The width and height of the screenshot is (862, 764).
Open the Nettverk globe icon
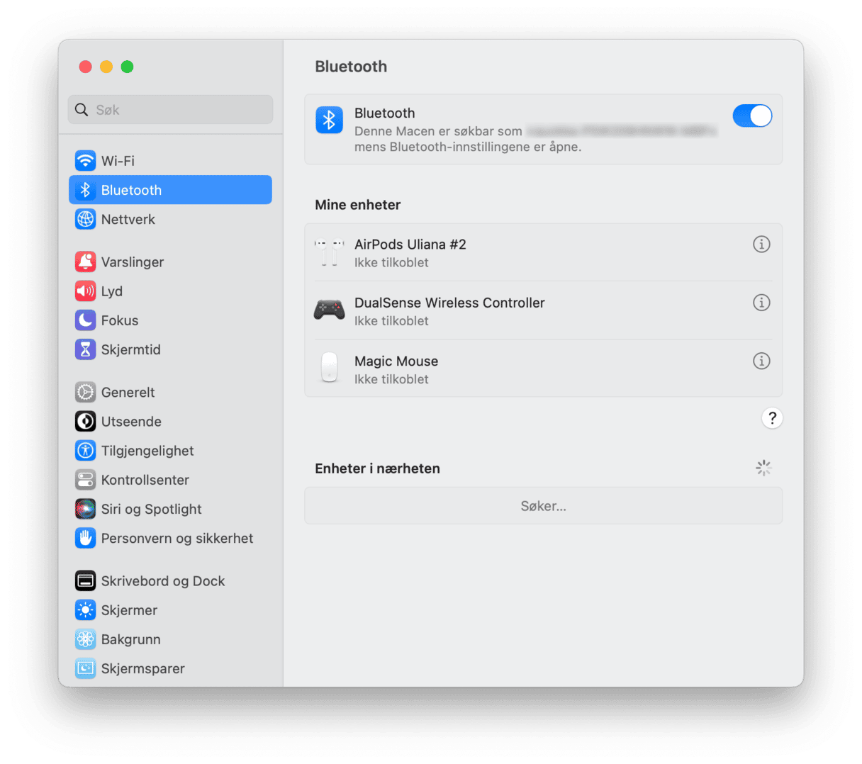85,219
